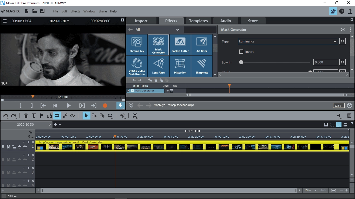
Task: Click the audio mixer icon above the timeline
Action: coord(349,116)
